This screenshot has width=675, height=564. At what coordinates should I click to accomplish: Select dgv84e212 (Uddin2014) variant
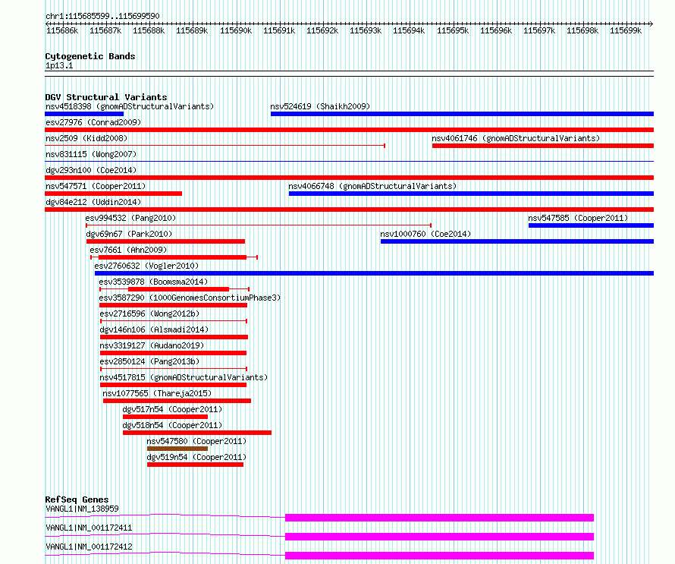tap(93, 202)
